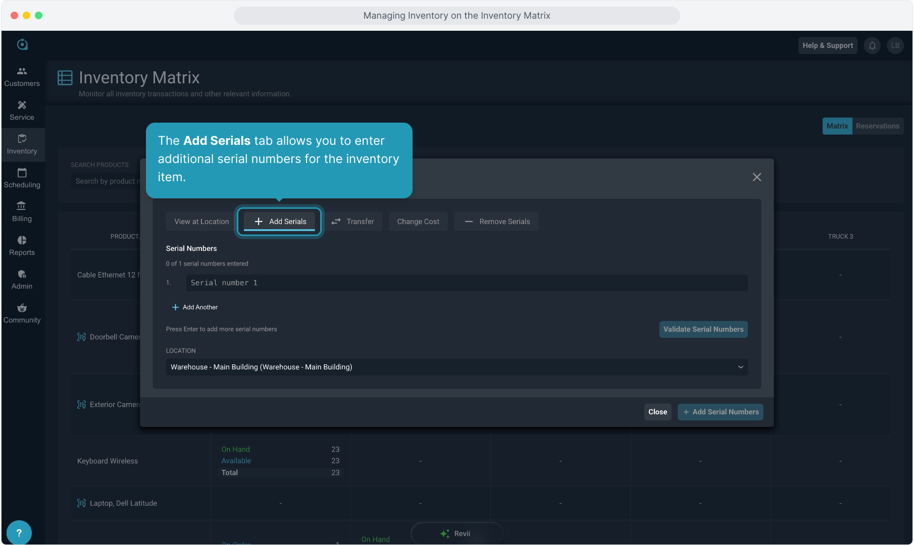Click Validate Serial Numbers button
The image size is (914, 545).
[703, 330]
